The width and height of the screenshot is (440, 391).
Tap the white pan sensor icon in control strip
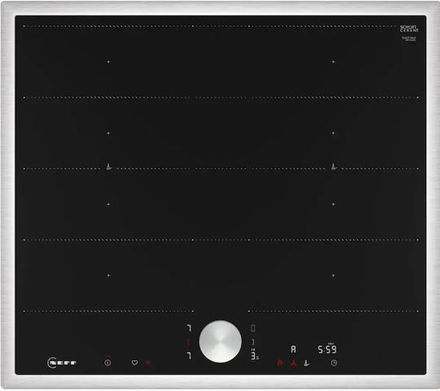click(306, 363)
